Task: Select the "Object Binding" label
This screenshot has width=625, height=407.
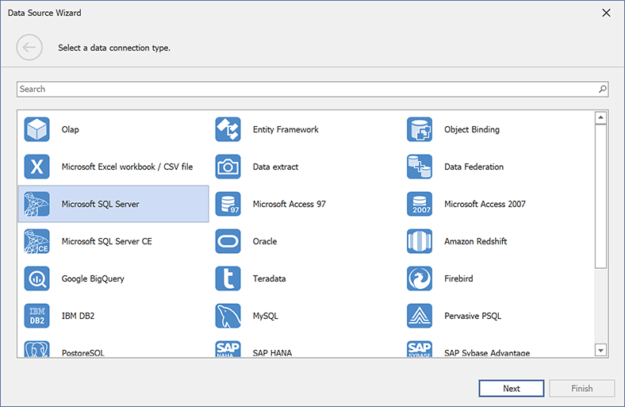Action: [472, 129]
